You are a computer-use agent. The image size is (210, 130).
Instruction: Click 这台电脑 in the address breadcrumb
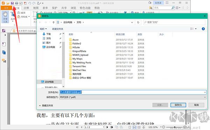68,22
